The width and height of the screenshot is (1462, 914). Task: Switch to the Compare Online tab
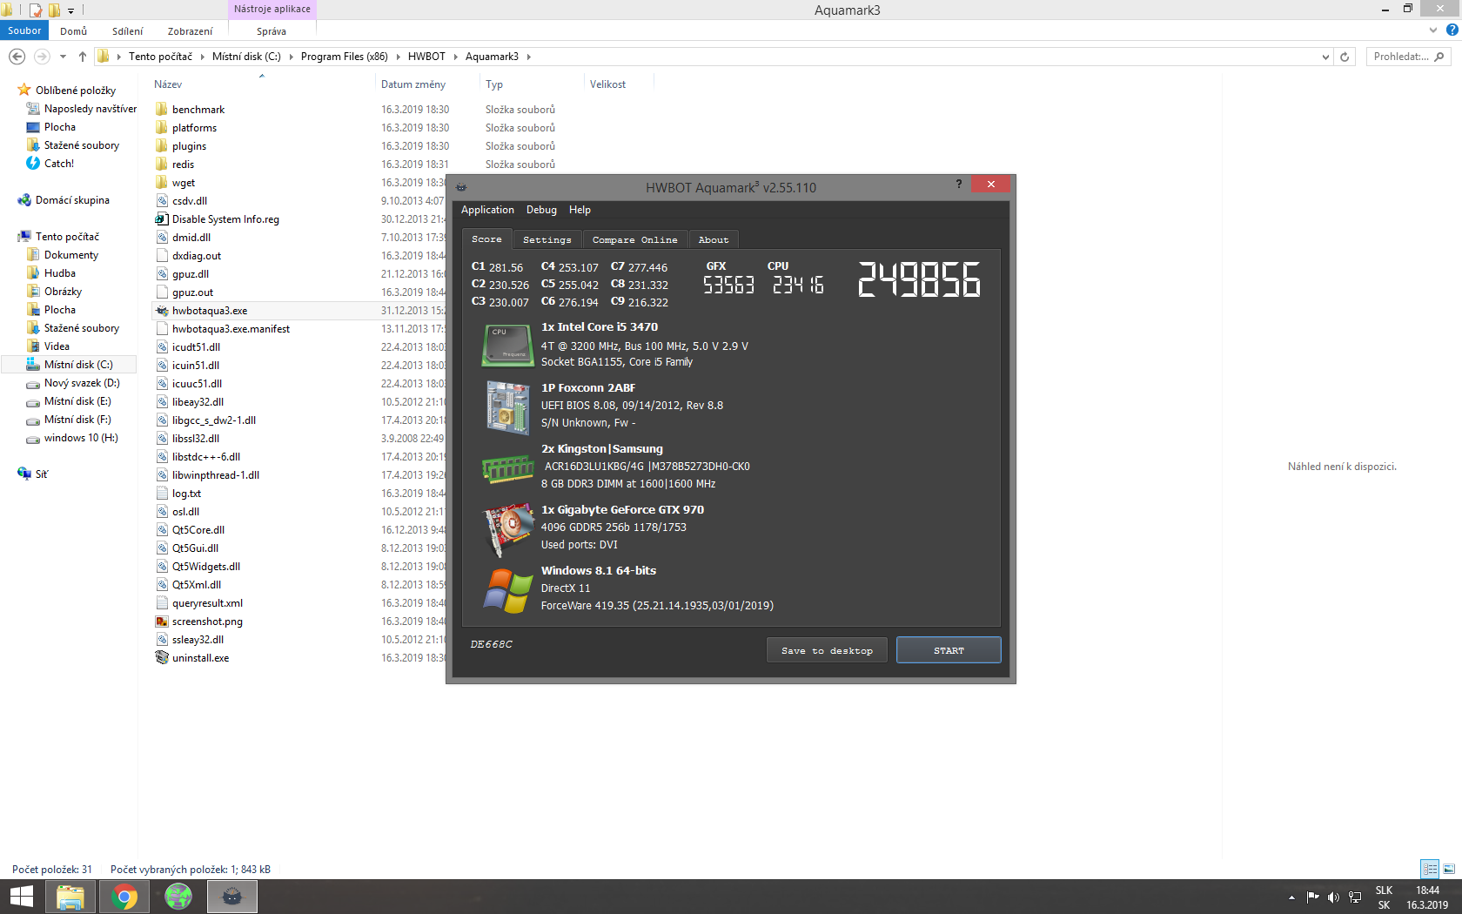coord(634,239)
